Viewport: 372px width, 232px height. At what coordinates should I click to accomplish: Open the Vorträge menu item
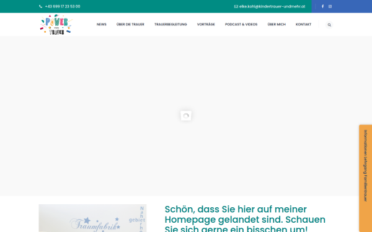(x=206, y=24)
